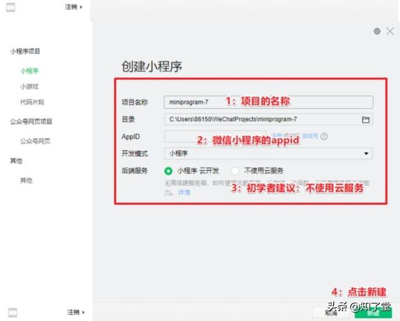The width and height of the screenshot is (400, 321).
Task: Click the green 新建 button
Action: point(373,313)
